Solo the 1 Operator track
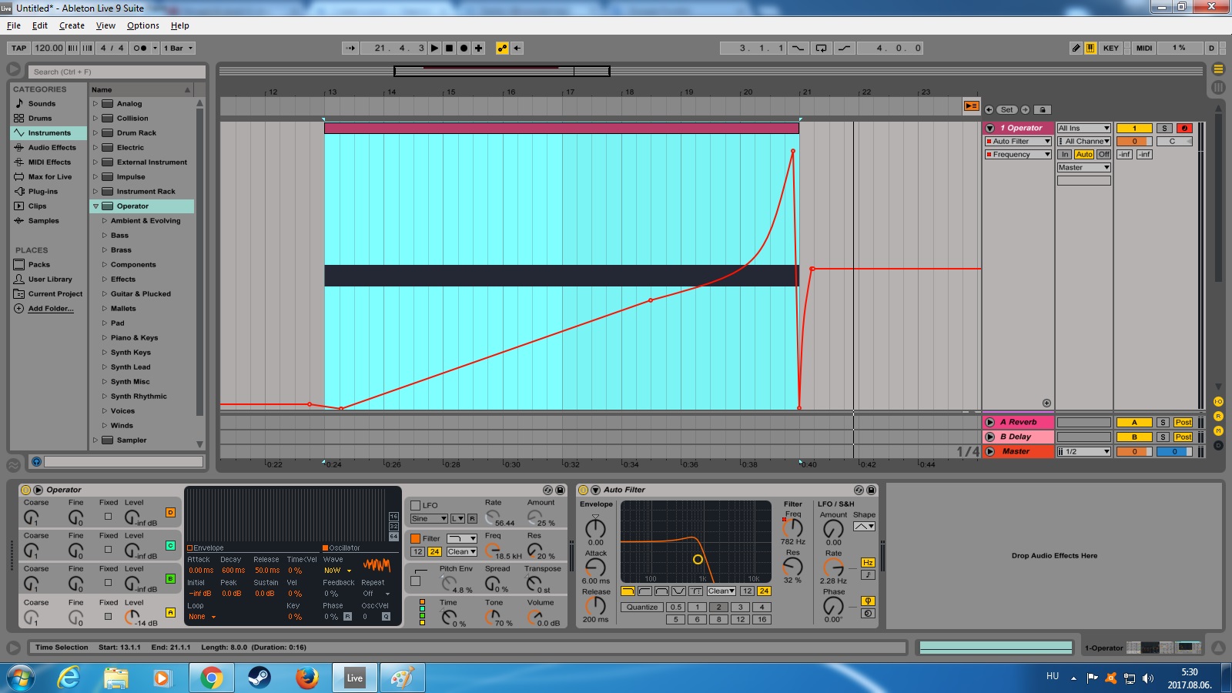Viewport: 1232px width, 693px height. pos(1165,129)
